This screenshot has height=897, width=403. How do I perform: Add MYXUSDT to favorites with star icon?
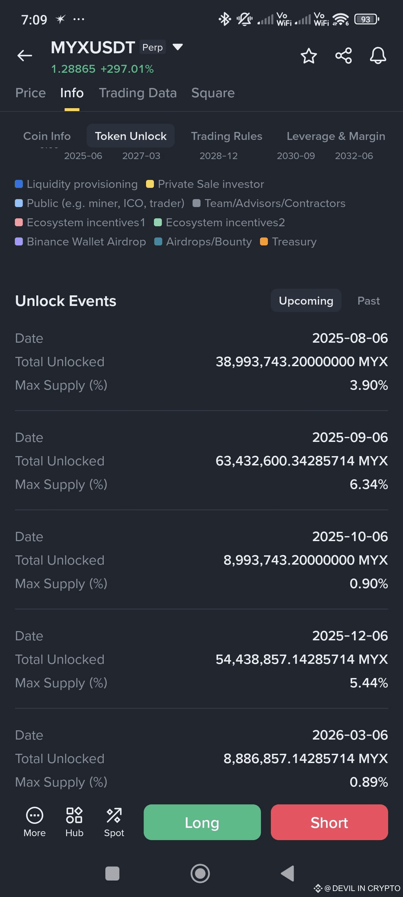click(309, 56)
